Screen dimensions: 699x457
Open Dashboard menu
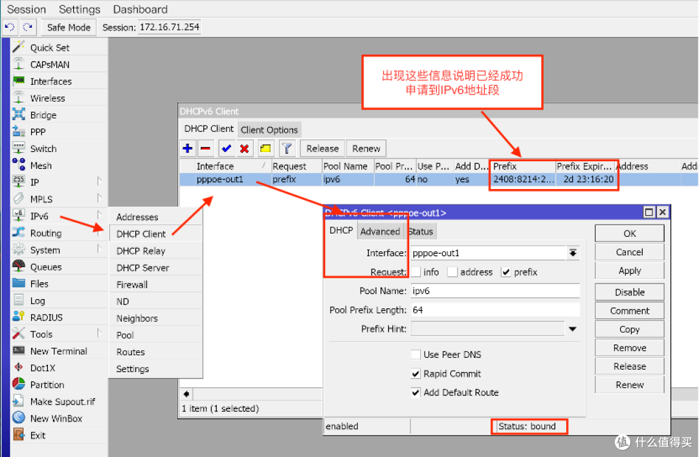140,9
